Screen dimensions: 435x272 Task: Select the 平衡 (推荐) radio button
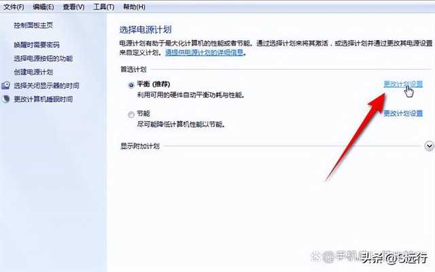(x=131, y=85)
